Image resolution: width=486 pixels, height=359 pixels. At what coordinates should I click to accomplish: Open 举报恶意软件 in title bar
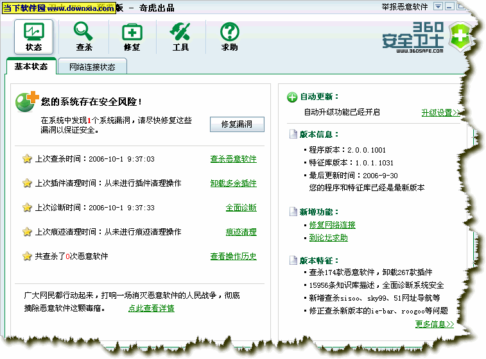[x=404, y=7]
